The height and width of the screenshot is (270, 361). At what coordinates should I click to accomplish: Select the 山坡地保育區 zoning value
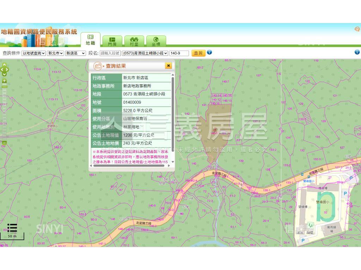[135, 119]
